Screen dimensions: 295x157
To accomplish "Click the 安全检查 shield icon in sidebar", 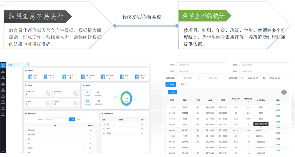I will point(3,101).
